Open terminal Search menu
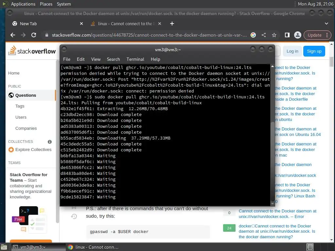 113,59
